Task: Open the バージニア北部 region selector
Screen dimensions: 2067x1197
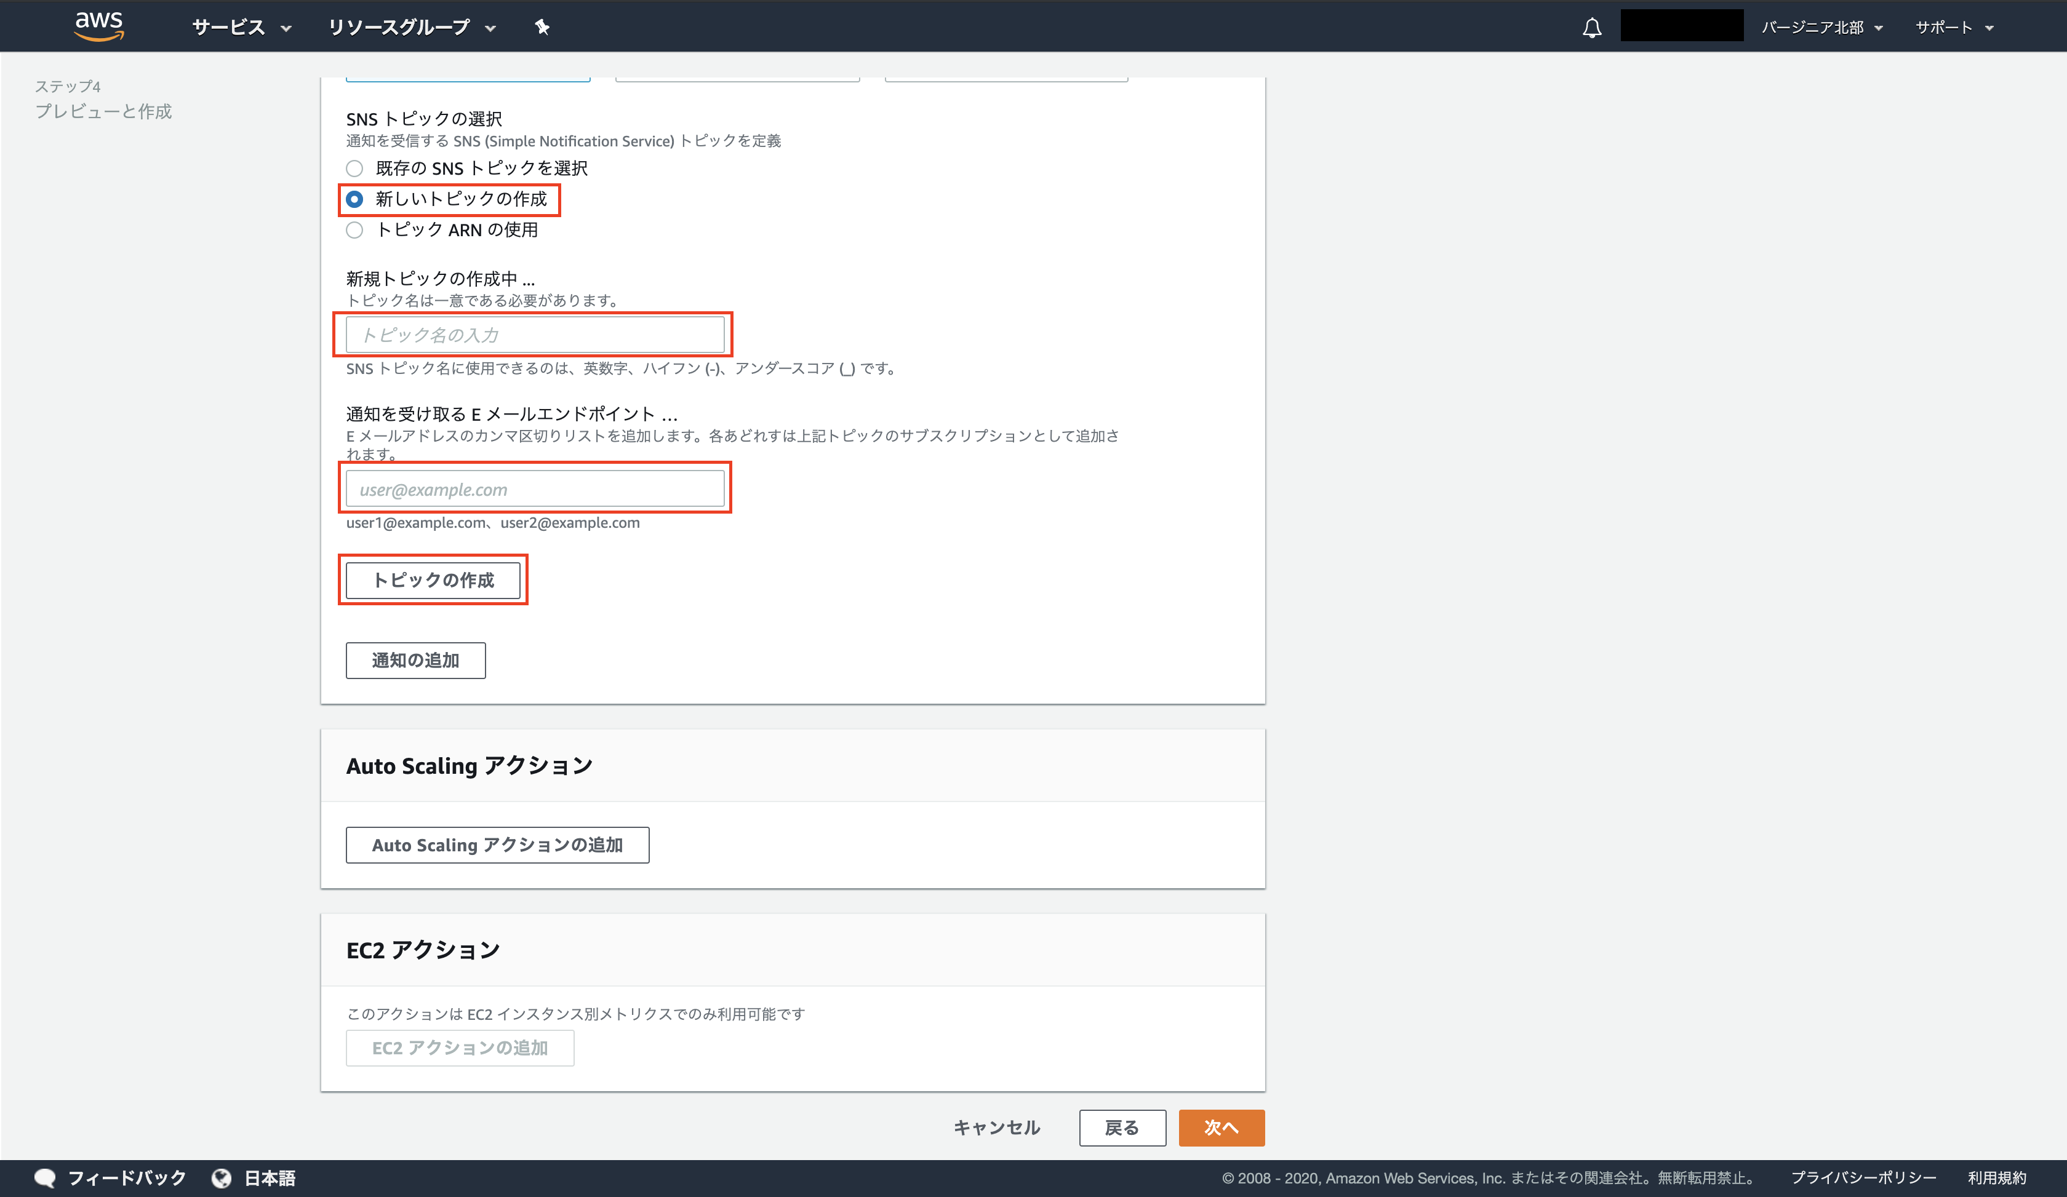Action: [x=1821, y=28]
